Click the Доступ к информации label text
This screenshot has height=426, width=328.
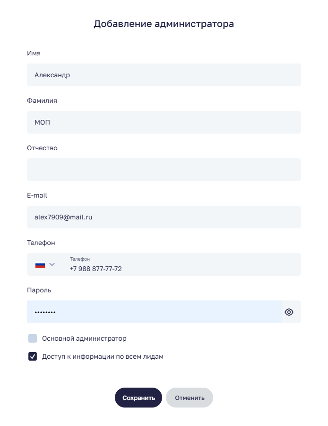click(103, 356)
